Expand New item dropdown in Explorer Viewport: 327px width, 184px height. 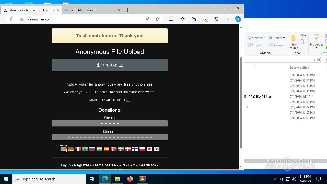click(303, 36)
